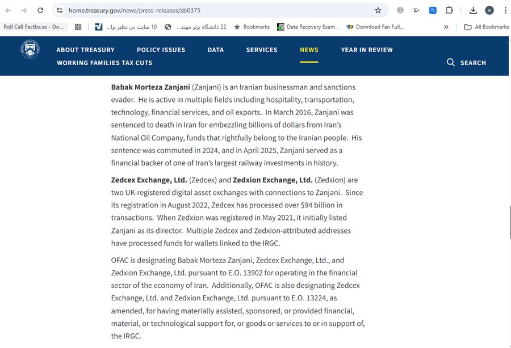This screenshot has width=511, height=348.
Task: Open the Data Recovery Exam bookmark
Action: 308,27
